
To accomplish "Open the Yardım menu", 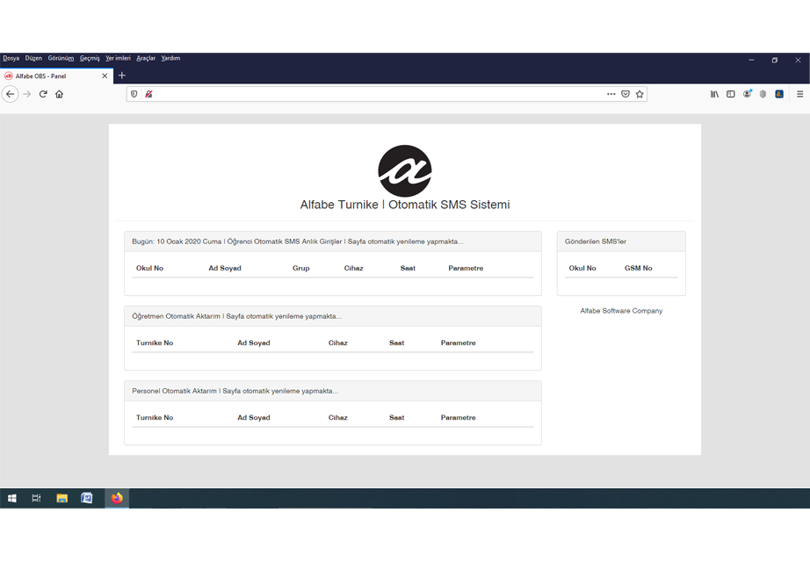I will coord(170,58).
